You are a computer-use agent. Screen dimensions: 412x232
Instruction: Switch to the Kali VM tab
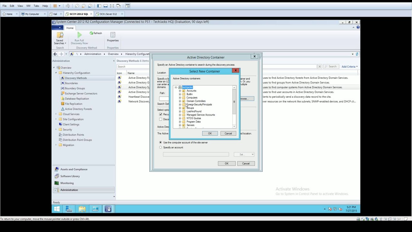click(x=55, y=14)
